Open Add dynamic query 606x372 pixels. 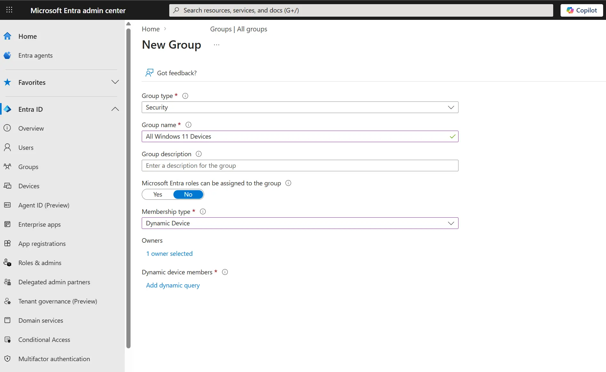pos(173,285)
